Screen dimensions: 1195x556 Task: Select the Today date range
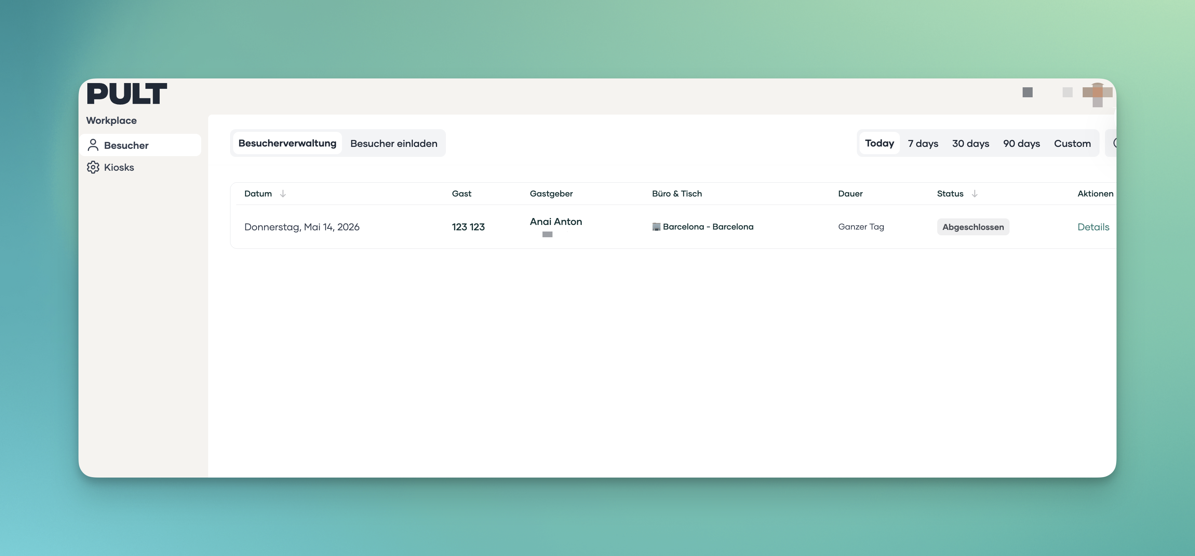pyautogui.click(x=880, y=143)
